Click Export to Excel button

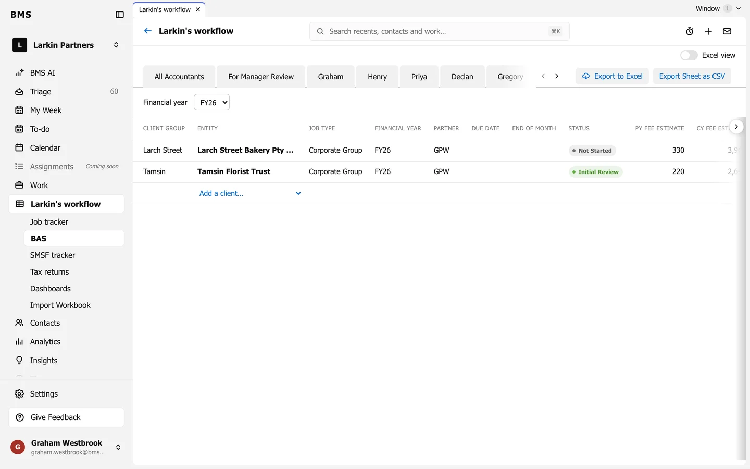(x=612, y=76)
